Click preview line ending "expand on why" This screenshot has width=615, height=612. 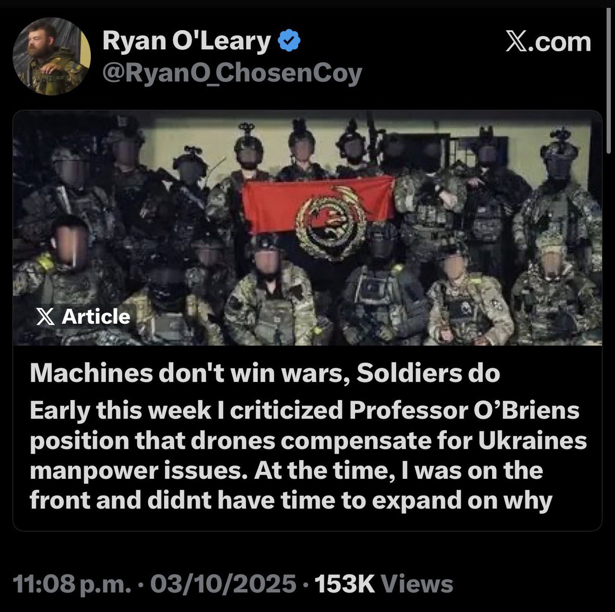pyautogui.click(x=291, y=500)
